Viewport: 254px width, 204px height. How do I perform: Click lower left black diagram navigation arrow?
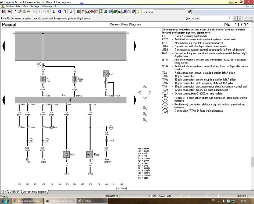pyautogui.click(x=3, y=100)
